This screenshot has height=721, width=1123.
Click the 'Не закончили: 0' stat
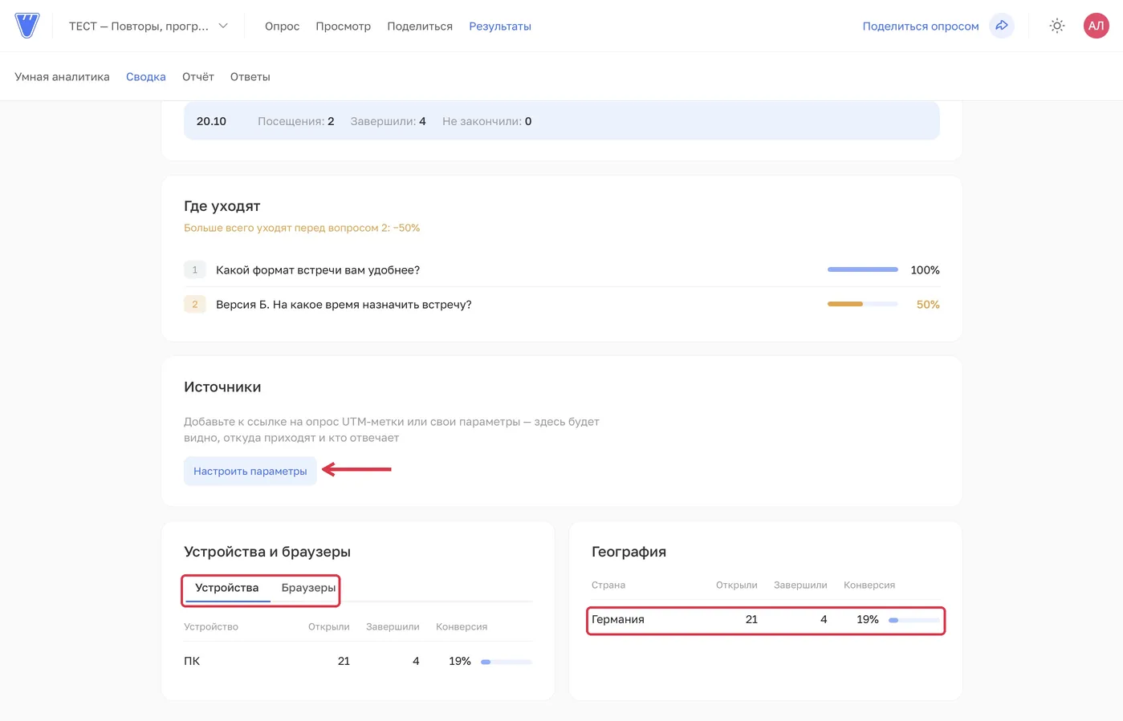click(487, 121)
